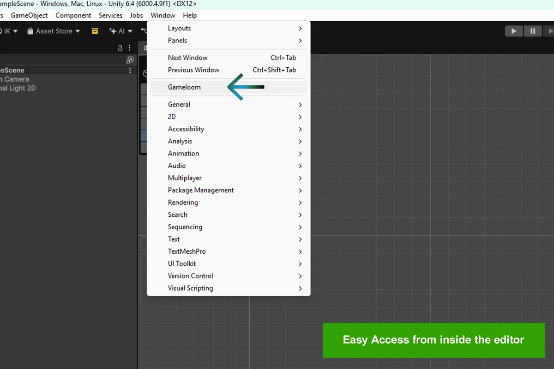The height and width of the screenshot is (369, 554).
Task: Select the Light 2D object in Hierarchy
Action: (x=18, y=88)
